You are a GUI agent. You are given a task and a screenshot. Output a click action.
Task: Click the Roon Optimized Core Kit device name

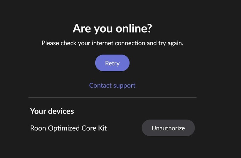point(68,128)
